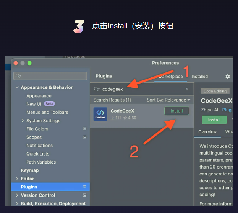The height and width of the screenshot is (213, 238).
Task: Open the Overview tab in plugin details
Action: (207, 132)
